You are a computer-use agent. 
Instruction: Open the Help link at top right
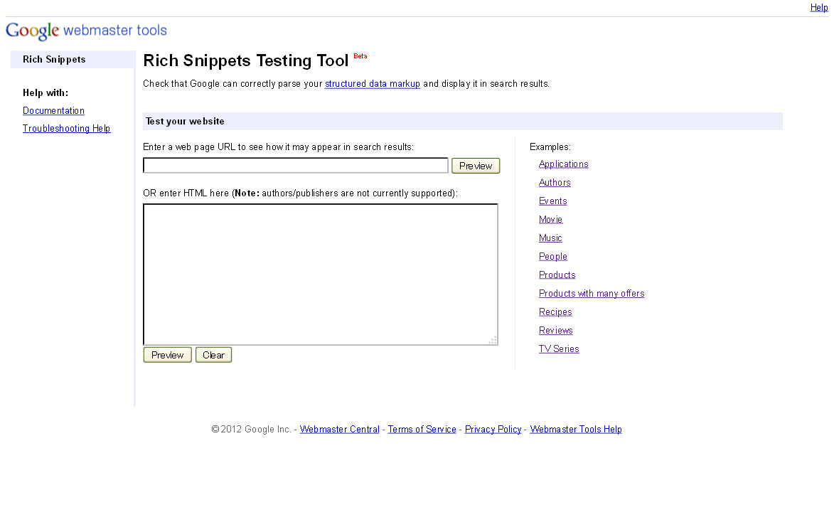click(x=818, y=7)
